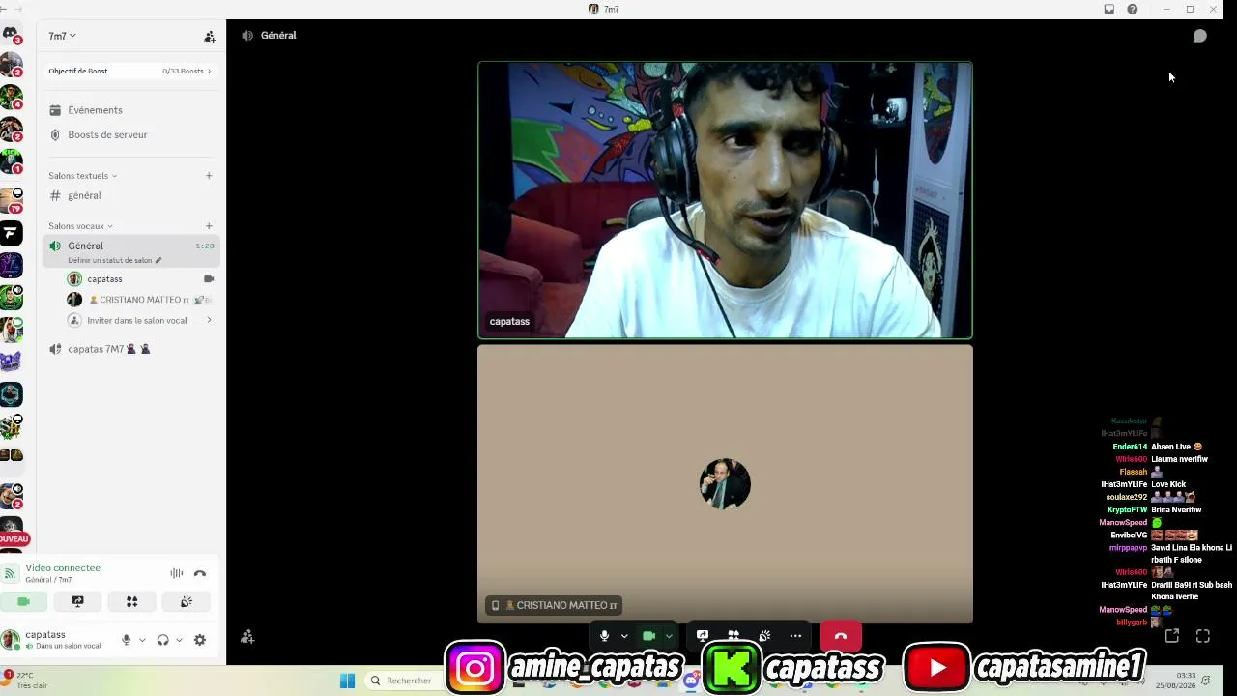Toggle noise suppression in voice panel

(x=177, y=573)
